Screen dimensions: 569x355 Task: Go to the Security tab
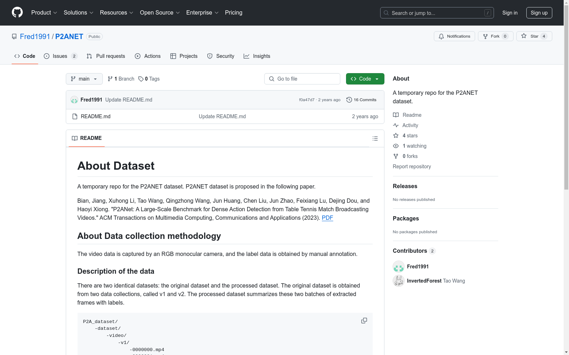[x=220, y=56]
